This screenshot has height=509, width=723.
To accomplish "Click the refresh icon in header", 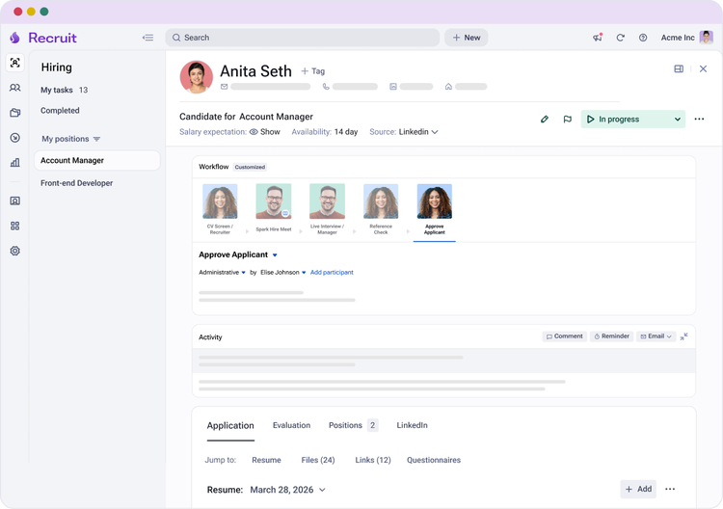I will [620, 38].
